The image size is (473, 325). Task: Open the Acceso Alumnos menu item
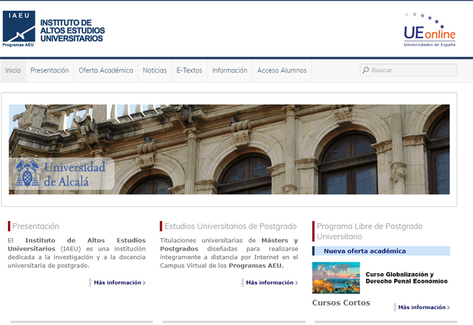(x=282, y=70)
